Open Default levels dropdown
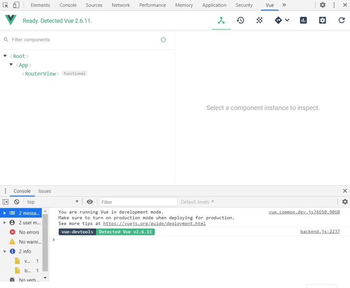The image size is (350, 288). tap(197, 202)
